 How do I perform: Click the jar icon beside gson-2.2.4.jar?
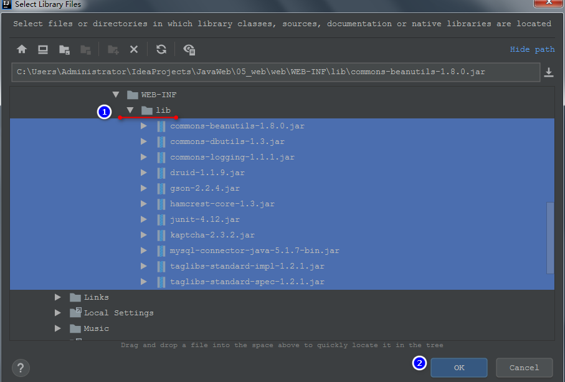pyautogui.click(x=161, y=188)
